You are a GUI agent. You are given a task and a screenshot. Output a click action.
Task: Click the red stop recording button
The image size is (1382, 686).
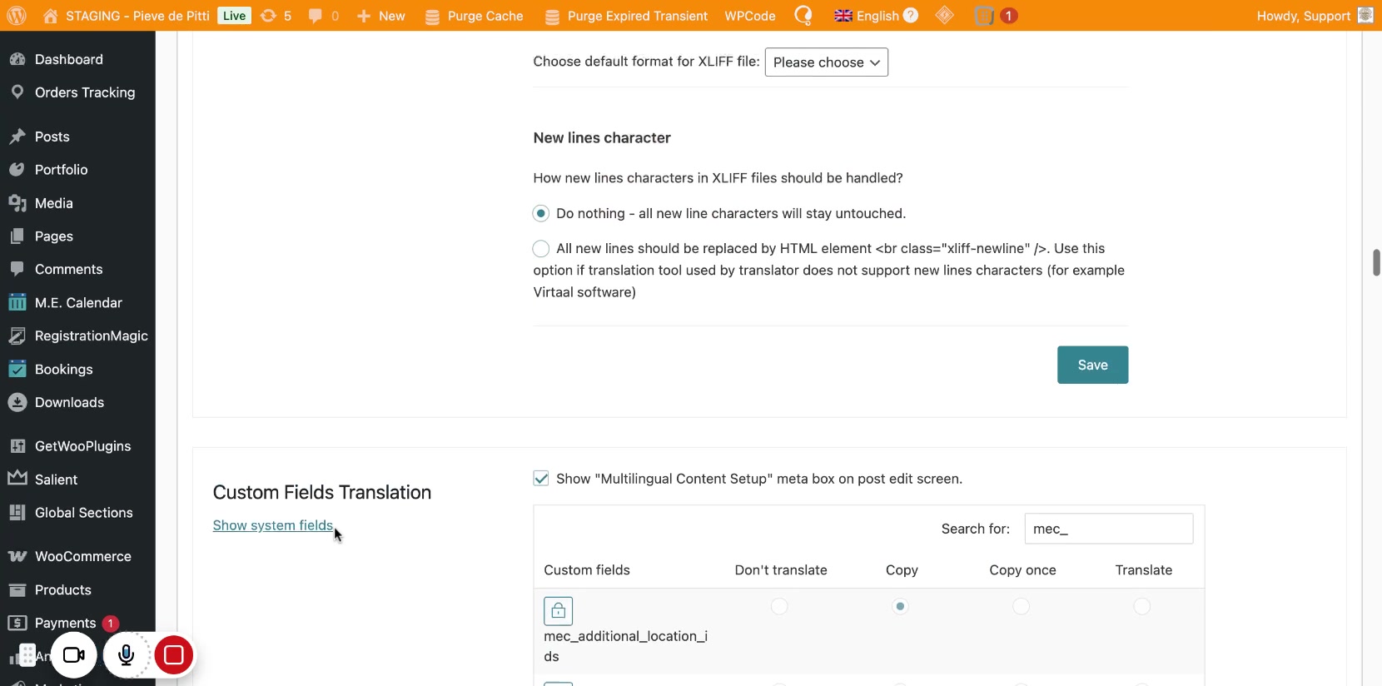click(x=173, y=655)
